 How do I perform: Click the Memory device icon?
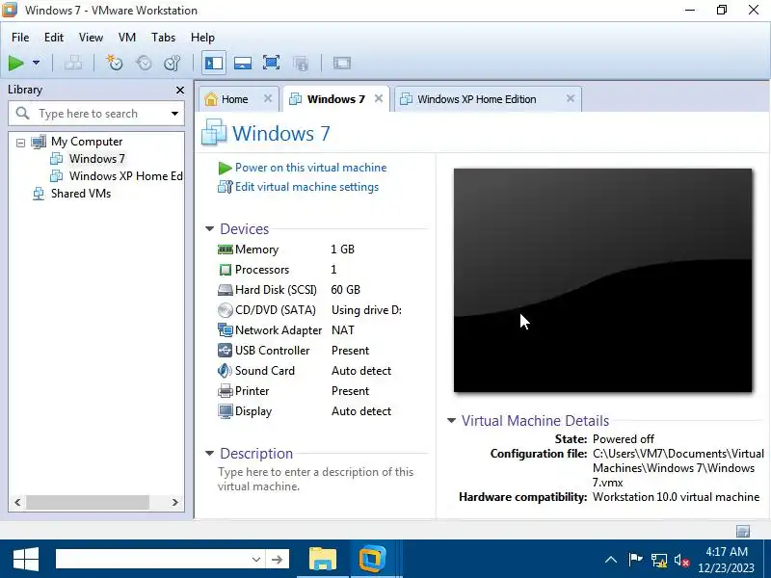click(x=226, y=250)
